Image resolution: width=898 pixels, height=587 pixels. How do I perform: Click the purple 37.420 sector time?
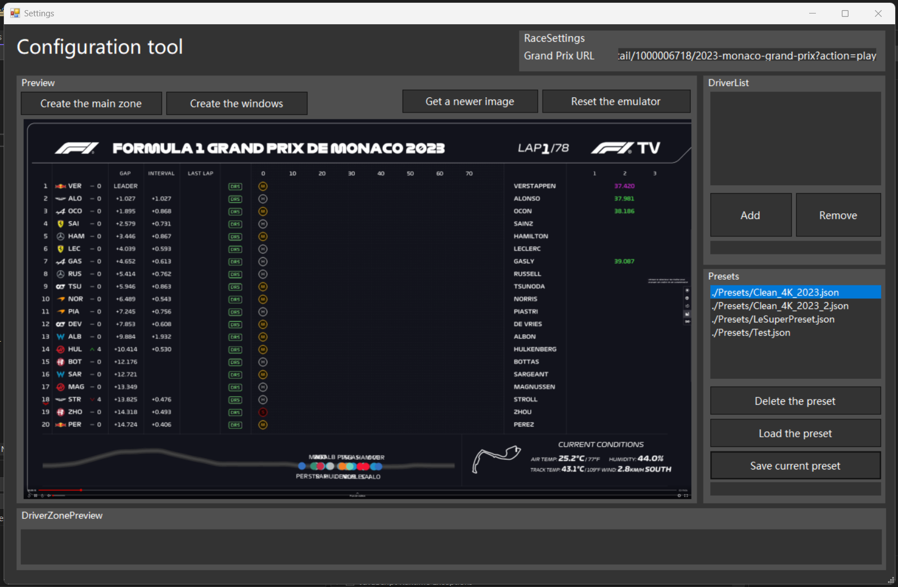pyautogui.click(x=624, y=186)
